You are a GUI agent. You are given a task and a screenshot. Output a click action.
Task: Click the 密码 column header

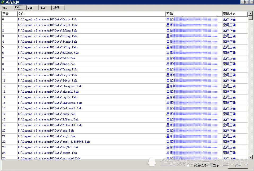[194, 14]
